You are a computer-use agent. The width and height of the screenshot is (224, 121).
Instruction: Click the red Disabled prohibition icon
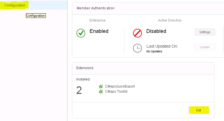click(x=137, y=33)
